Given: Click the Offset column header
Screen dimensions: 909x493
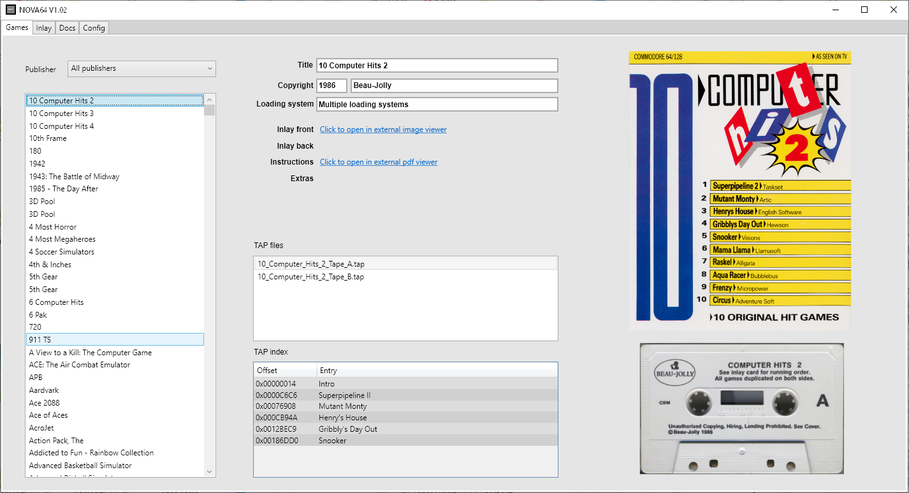Looking at the screenshot, I should point(285,371).
